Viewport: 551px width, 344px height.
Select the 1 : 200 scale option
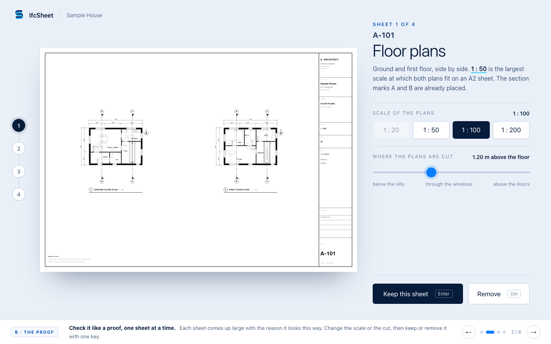[x=511, y=130]
